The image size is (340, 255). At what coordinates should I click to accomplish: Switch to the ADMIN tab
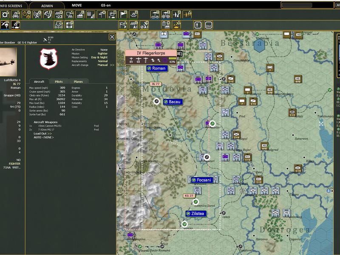pos(47,6)
